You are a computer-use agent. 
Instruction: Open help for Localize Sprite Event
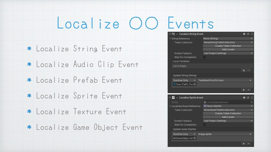pos(244,98)
